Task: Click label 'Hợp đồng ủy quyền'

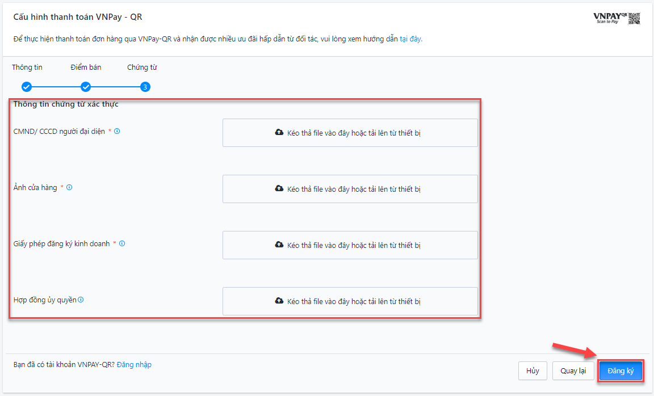Action: click(45, 300)
